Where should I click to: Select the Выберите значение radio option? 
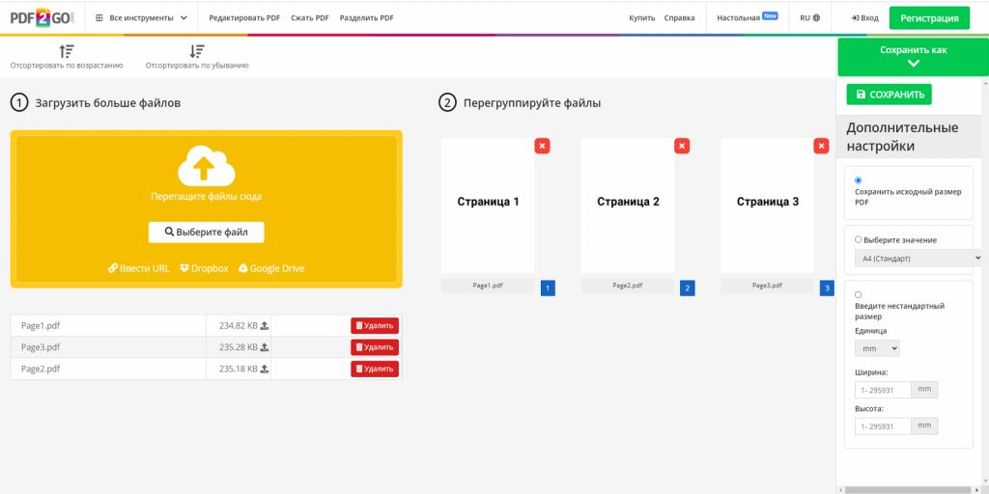(x=858, y=239)
